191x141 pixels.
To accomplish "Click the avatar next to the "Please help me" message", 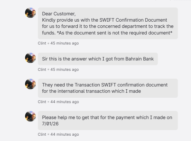I will point(30,116).
